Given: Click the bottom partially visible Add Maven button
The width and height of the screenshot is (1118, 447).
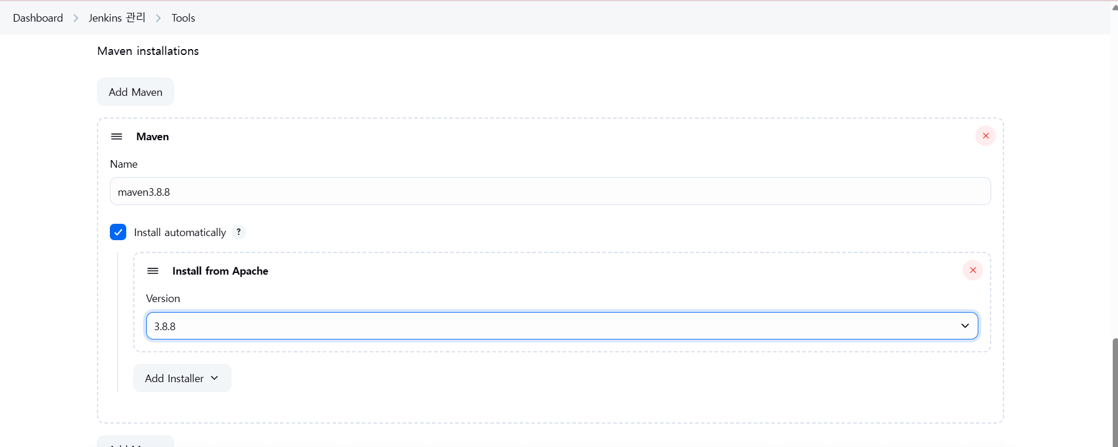Looking at the screenshot, I should (136, 442).
